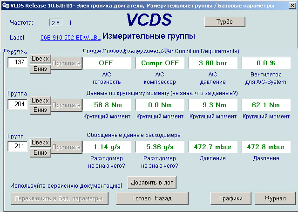Select the -58.8 Nm torque value

[x=107, y=105]
